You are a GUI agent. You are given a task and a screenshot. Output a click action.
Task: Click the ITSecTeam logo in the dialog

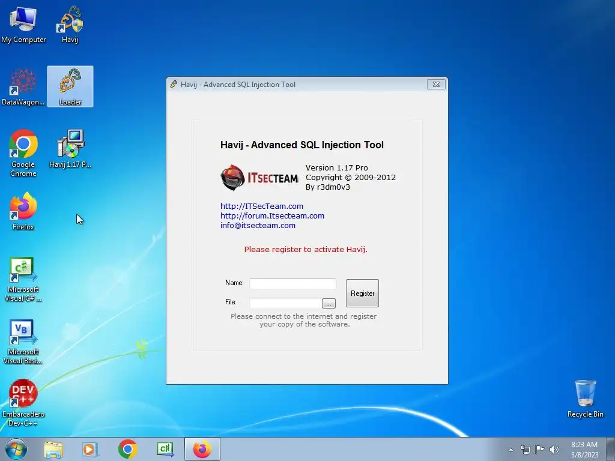(x=259, y=178)
